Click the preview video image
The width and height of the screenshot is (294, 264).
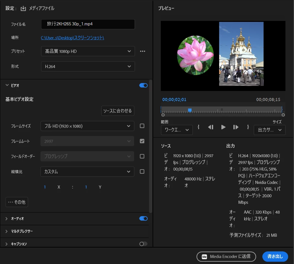pos(223,56)
